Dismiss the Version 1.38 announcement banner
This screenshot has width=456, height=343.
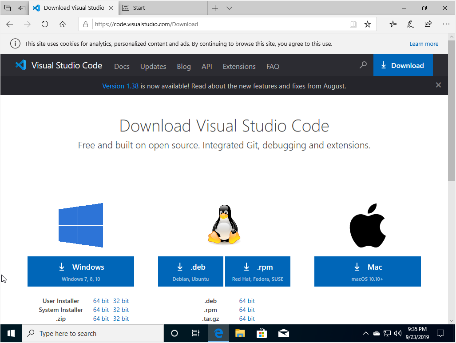438,85
